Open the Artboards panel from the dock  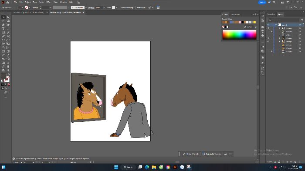[263, 73]
